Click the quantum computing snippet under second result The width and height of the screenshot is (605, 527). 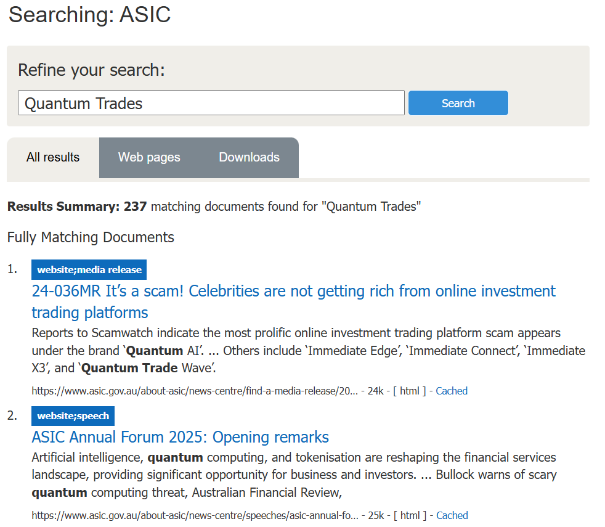[294, 475]
